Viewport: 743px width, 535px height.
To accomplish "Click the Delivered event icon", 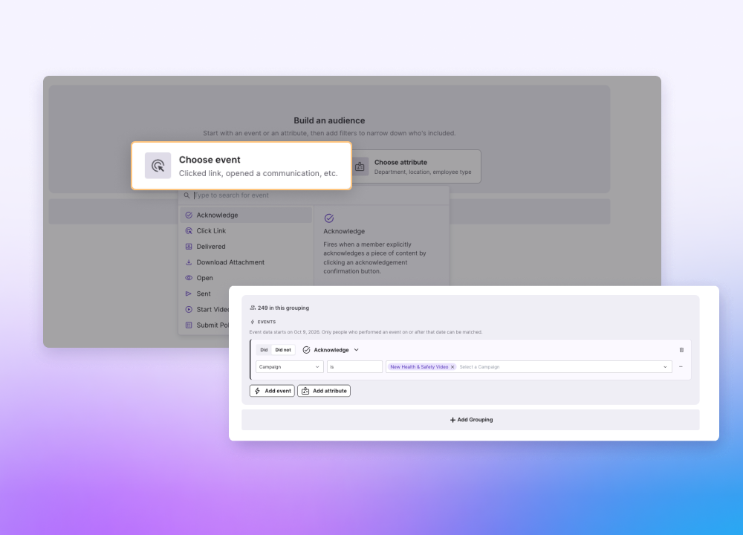I will (x=189, y=247).
